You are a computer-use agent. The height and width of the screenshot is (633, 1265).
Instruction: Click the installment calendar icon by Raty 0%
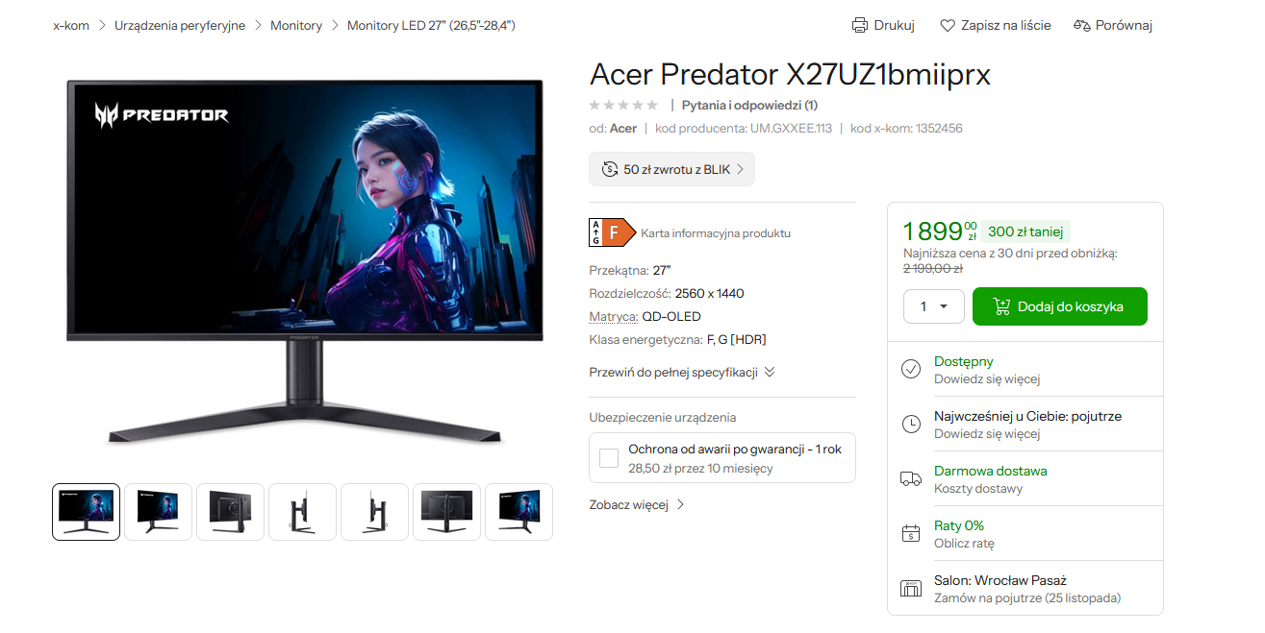click(911, 533)
